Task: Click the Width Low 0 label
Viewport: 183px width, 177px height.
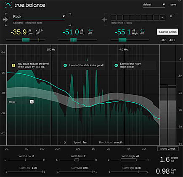Action: (x=26, y=156)
